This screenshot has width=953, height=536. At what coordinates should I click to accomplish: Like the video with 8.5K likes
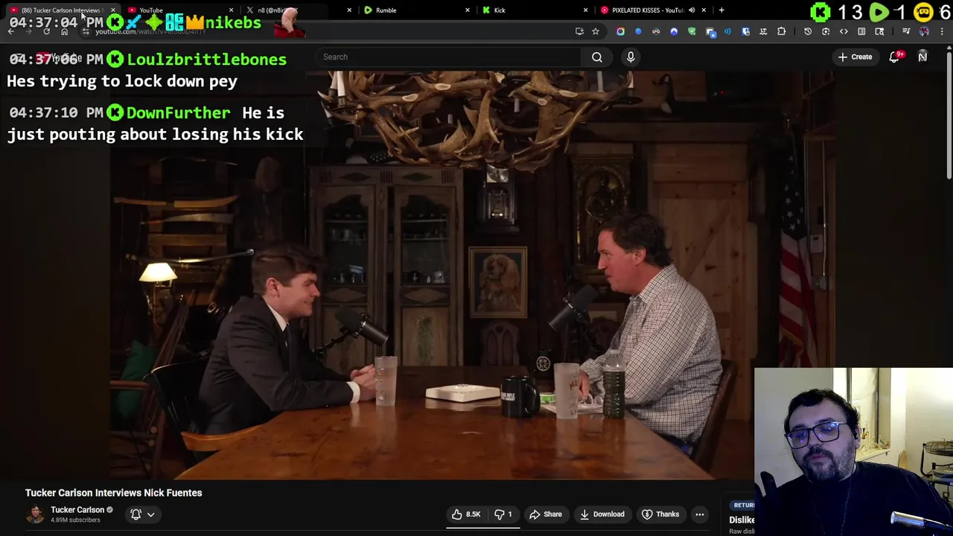466,514
